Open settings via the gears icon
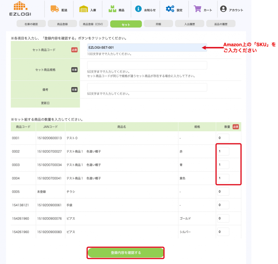The image size is (278, 264). point(170,9)
